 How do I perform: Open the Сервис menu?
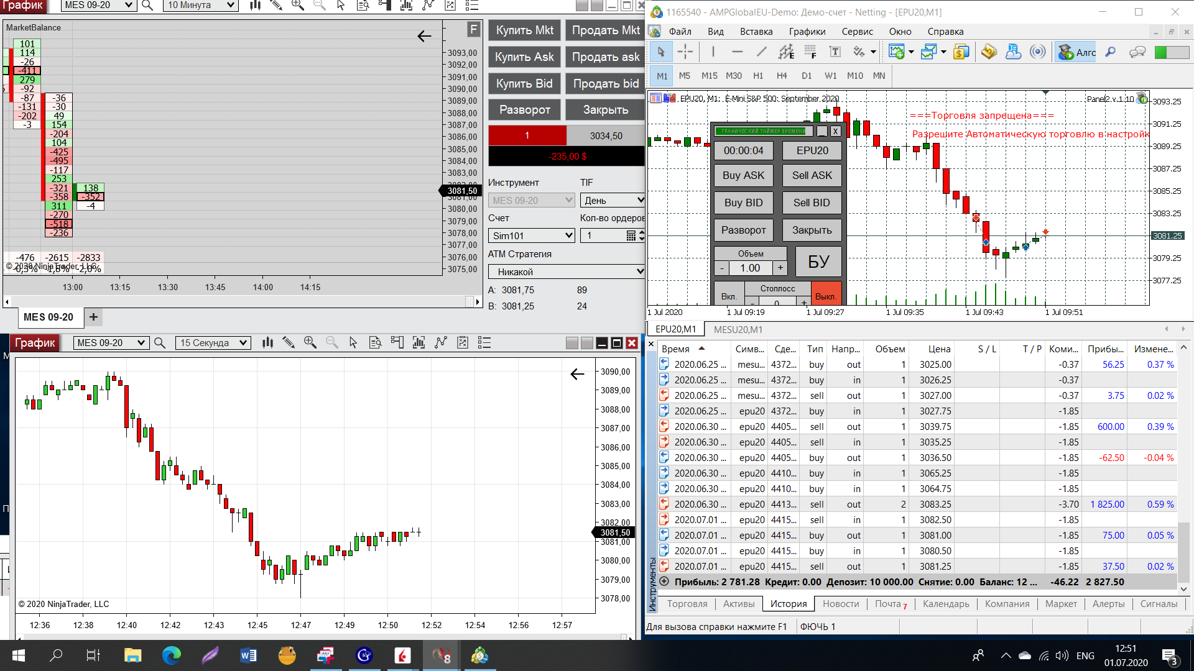tap(857, 32)
